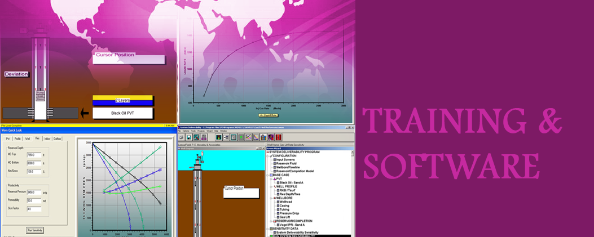Select Pressure Drop tree item
Viewport: 594px width, 237px height.
289,213
